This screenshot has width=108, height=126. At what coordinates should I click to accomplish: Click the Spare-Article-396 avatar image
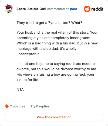click(9, 9)
